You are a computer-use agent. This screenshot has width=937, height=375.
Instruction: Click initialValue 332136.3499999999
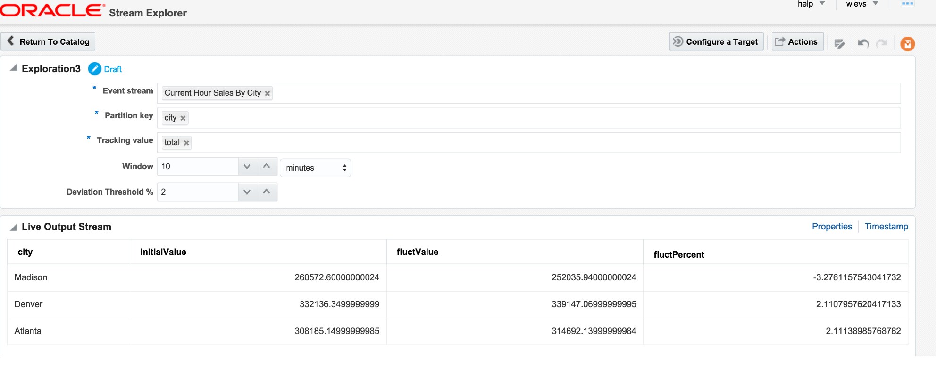click(339, 304)
